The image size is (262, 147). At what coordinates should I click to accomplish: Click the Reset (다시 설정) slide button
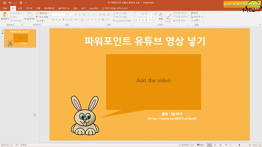point(42,17)
